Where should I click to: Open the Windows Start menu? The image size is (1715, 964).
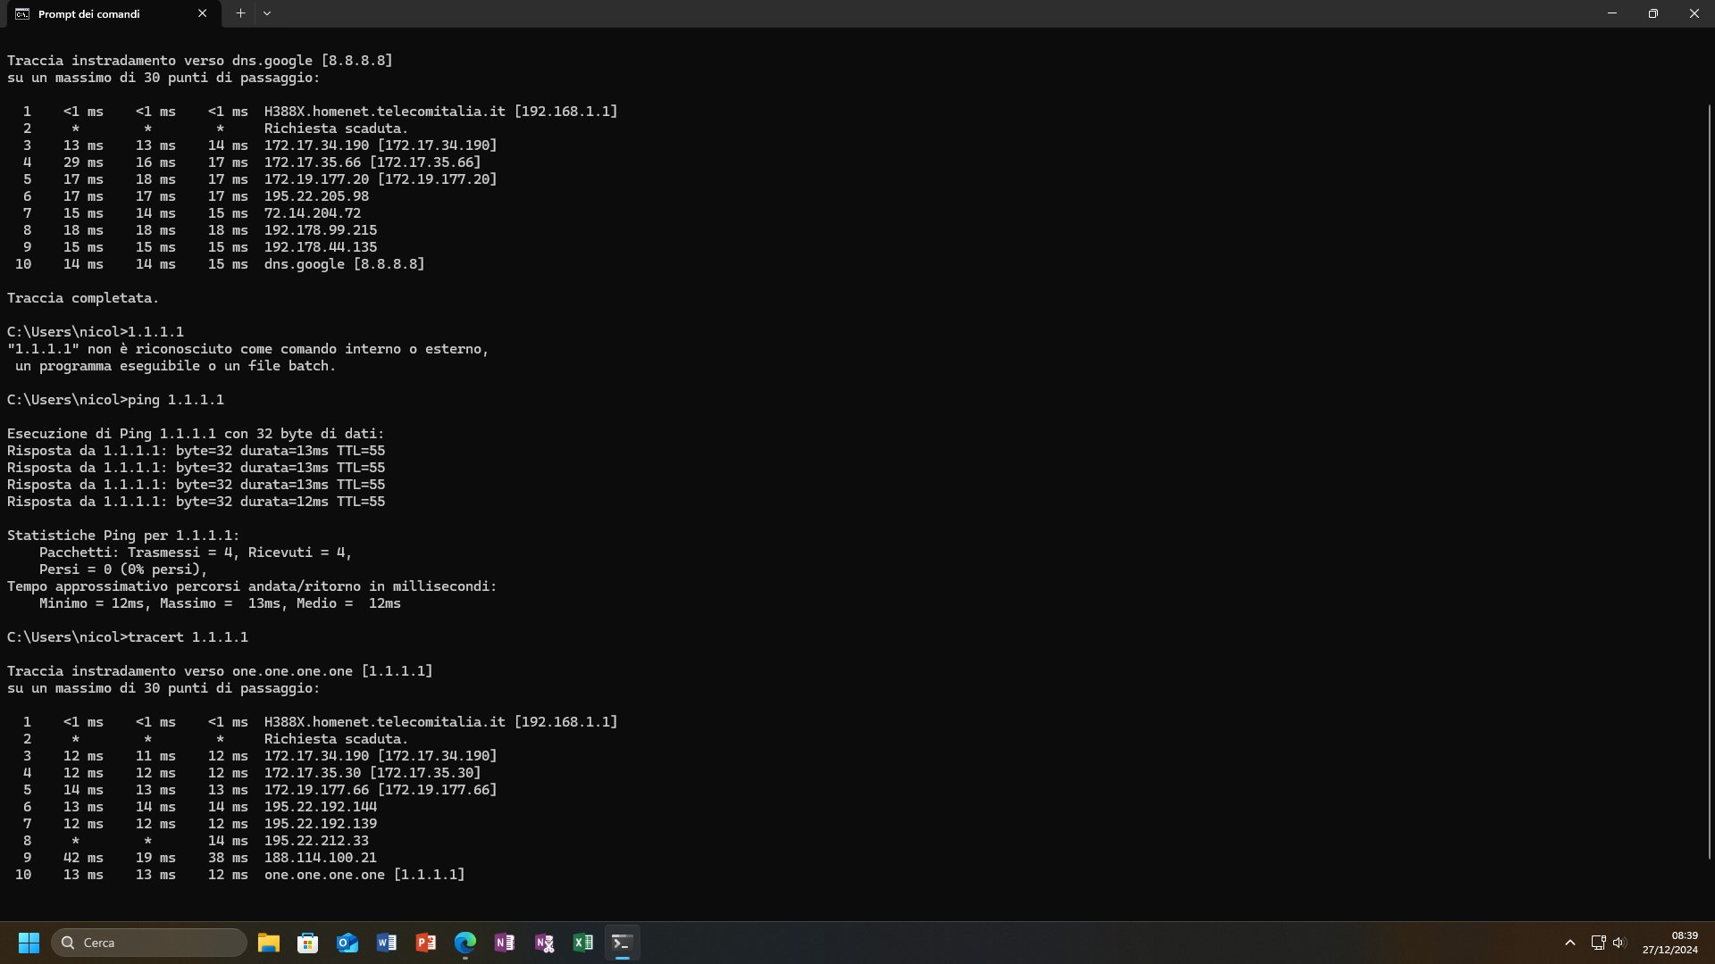29,943
